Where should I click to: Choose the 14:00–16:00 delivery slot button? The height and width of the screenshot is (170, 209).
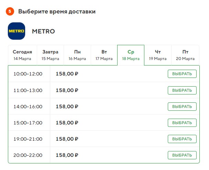click(x=182, y=107)
